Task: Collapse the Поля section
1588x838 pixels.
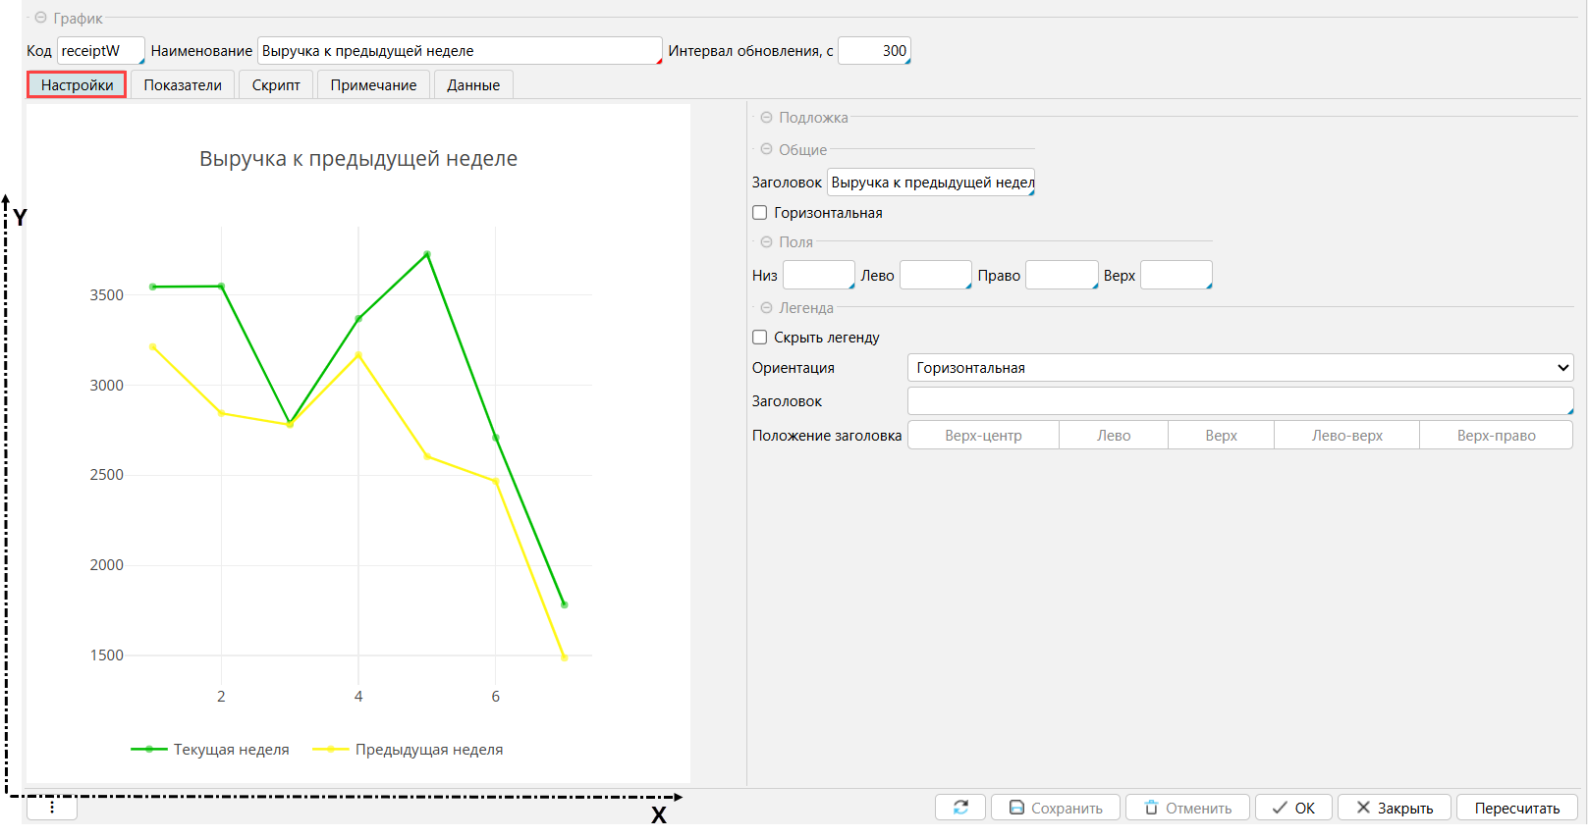Action: coord(766,242)
